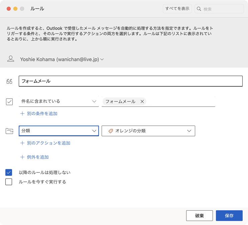Viewport: 248px width, 225px height.
Task: Click the account person icon
Action: [11, 59]
